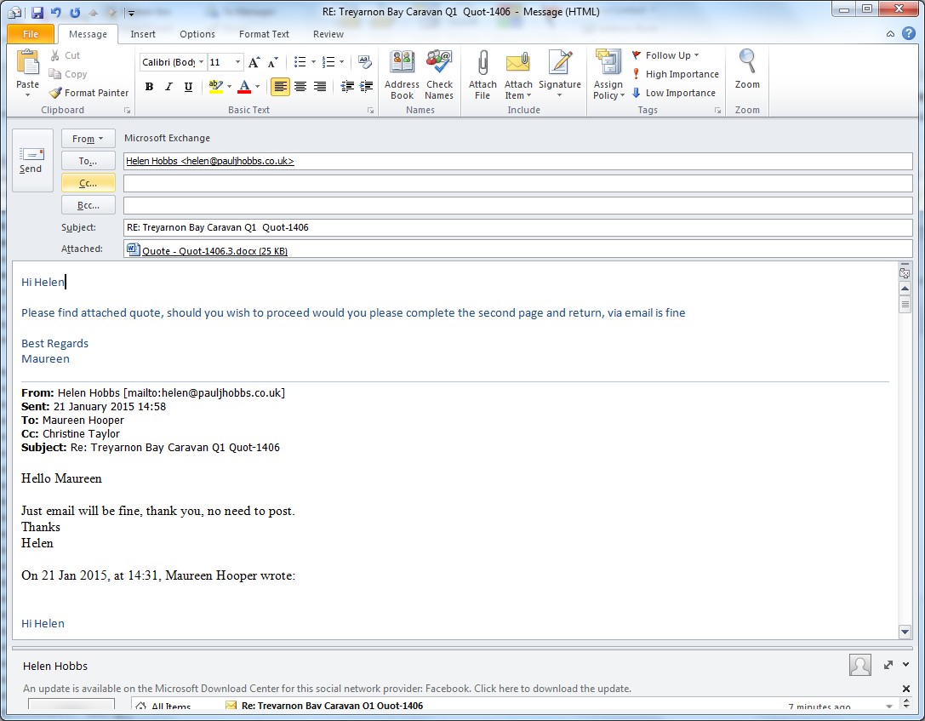Apply the yellow text highlight color
This screenshot has width=925, height=721.
pyautogui.click(x=216, y=87)
